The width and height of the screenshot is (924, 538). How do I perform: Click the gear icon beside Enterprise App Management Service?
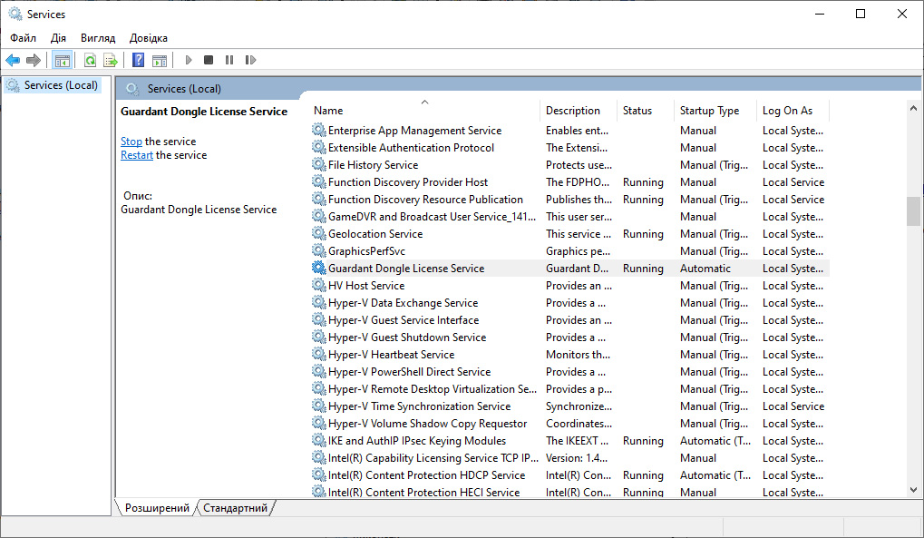coord(319,130)
